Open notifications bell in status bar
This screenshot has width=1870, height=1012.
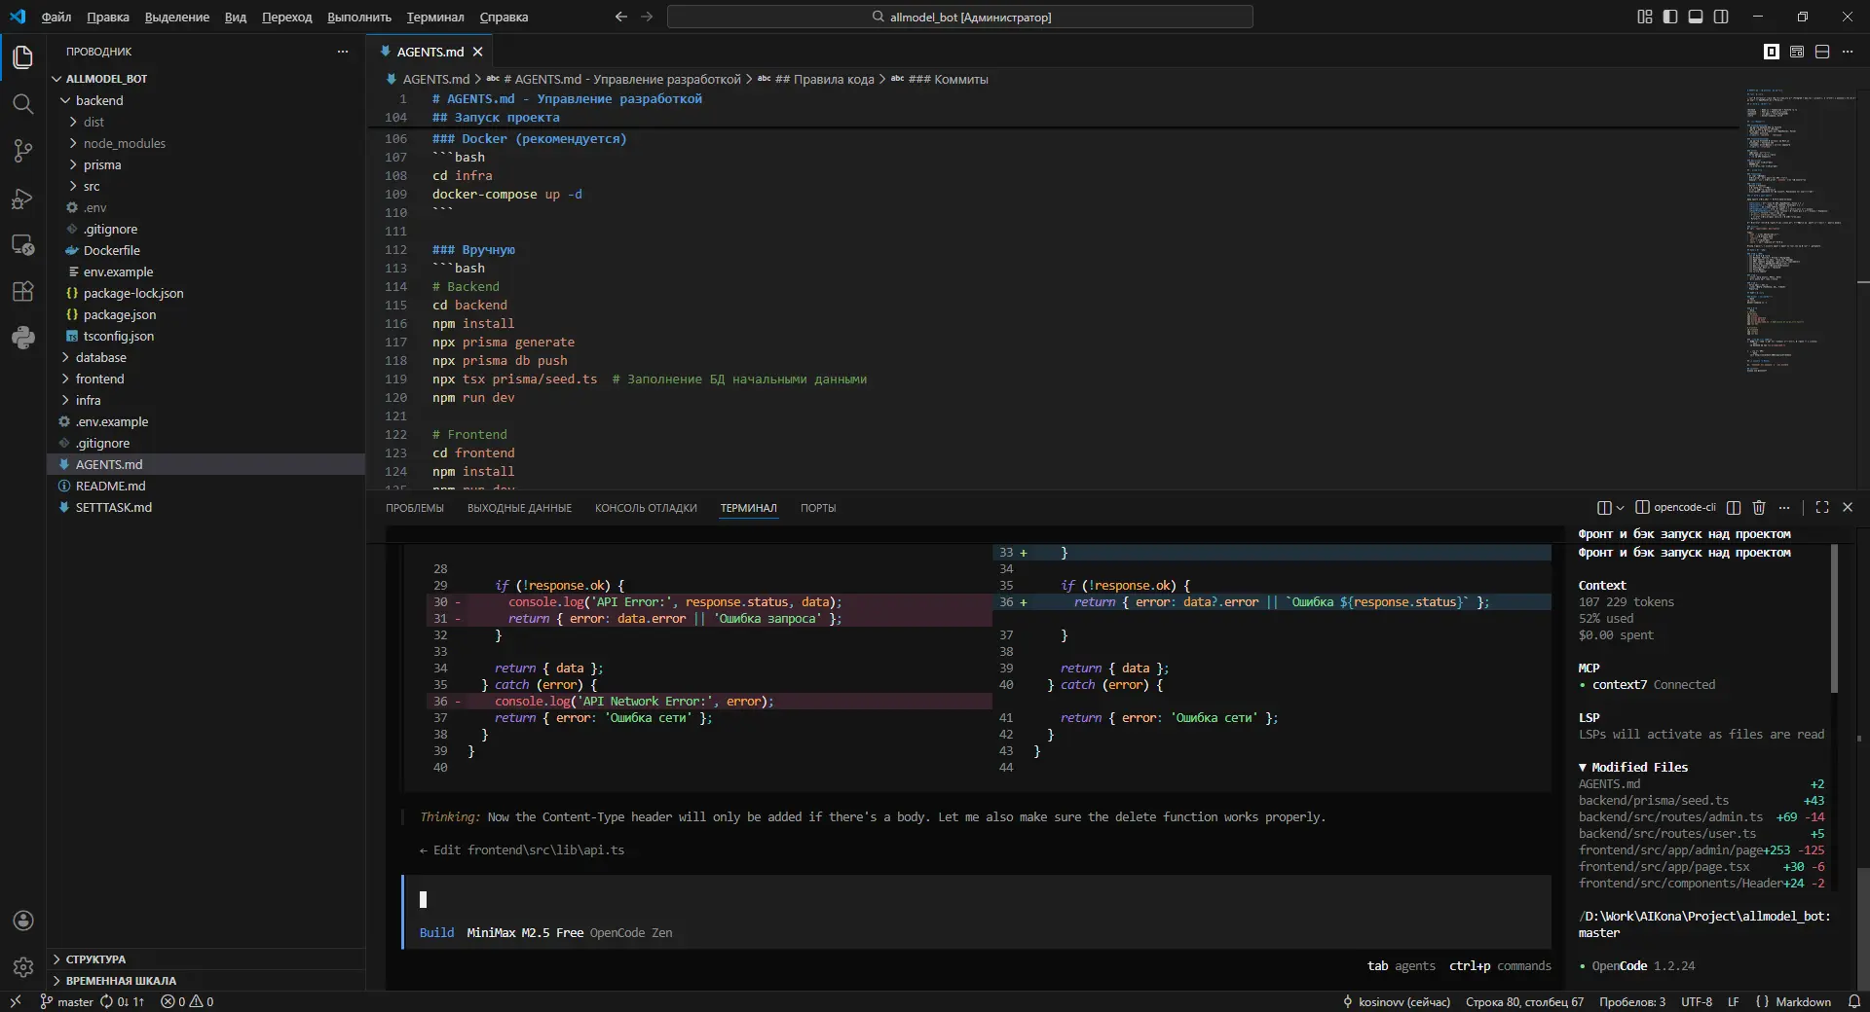tap(1853, 1001)
